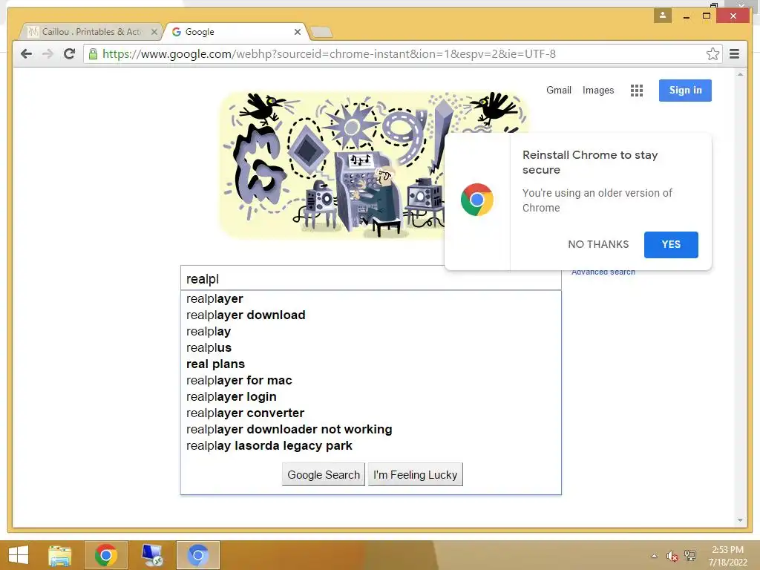Choose 'realplayer downloader not working' suggestion
Viewport: 760px width, 570px height.
[371, 430]
